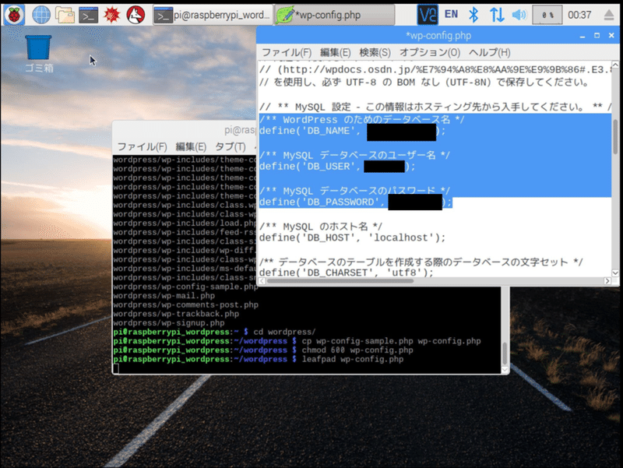Image resolution: width=623 pixels, height=468 pixels.
Task: Click the Leafpad title bar *wp-config.php
Action: tap(438, 36)
